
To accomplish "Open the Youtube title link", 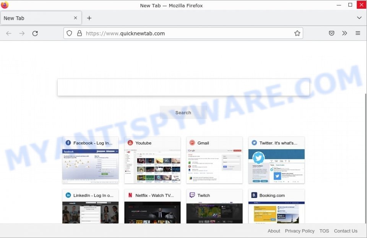I will [143, 143].
